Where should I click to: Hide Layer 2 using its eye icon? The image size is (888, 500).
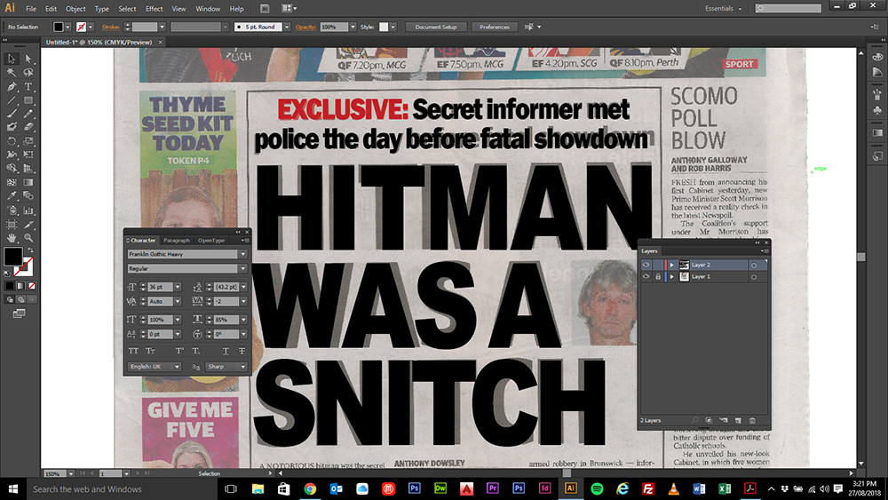click(646, 265)
